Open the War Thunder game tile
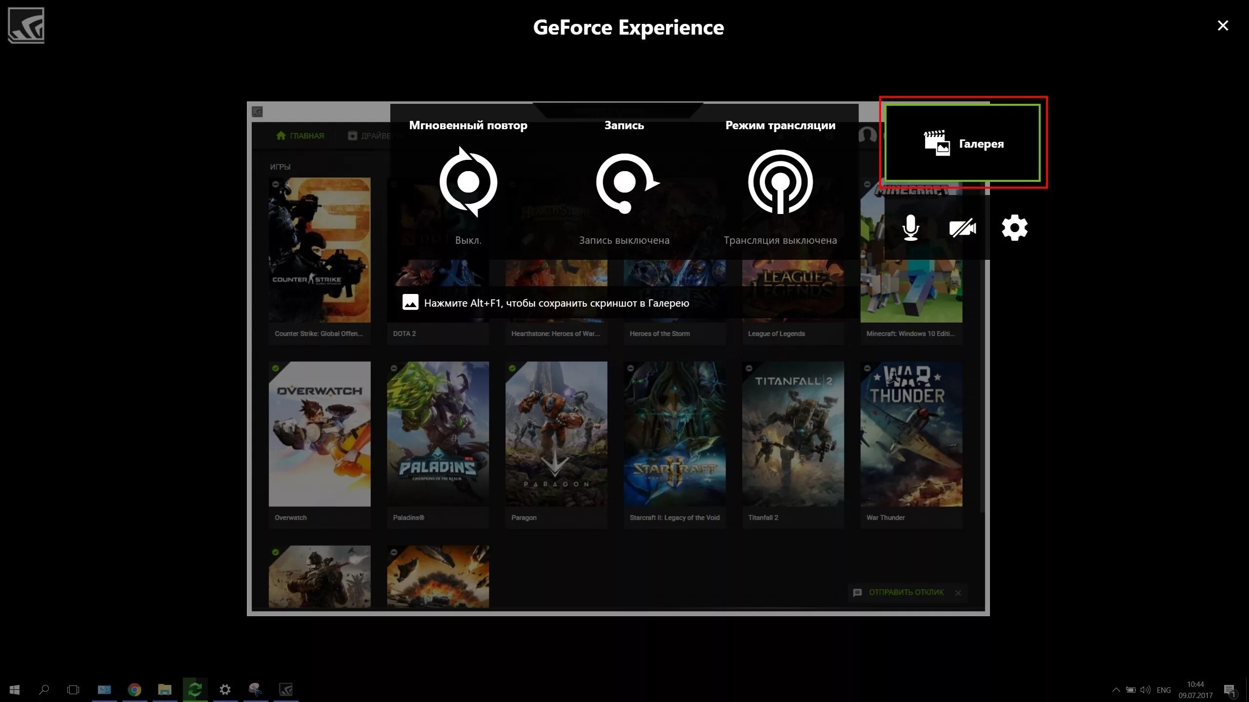 [x=911, y=433]
